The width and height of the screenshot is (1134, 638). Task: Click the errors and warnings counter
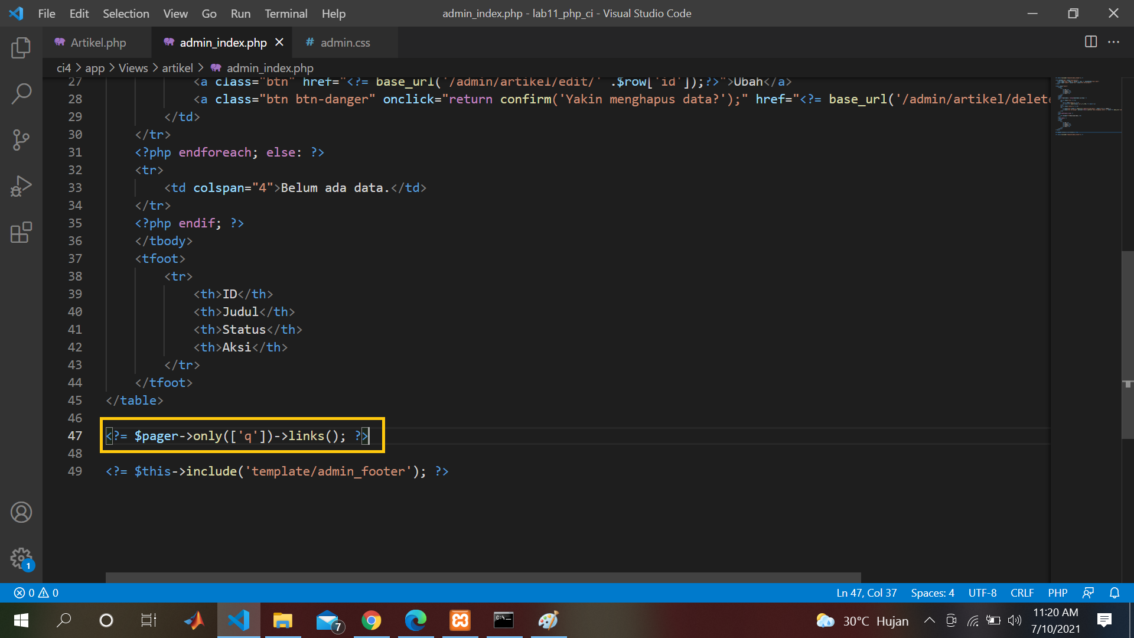click(x=35, y=593)
